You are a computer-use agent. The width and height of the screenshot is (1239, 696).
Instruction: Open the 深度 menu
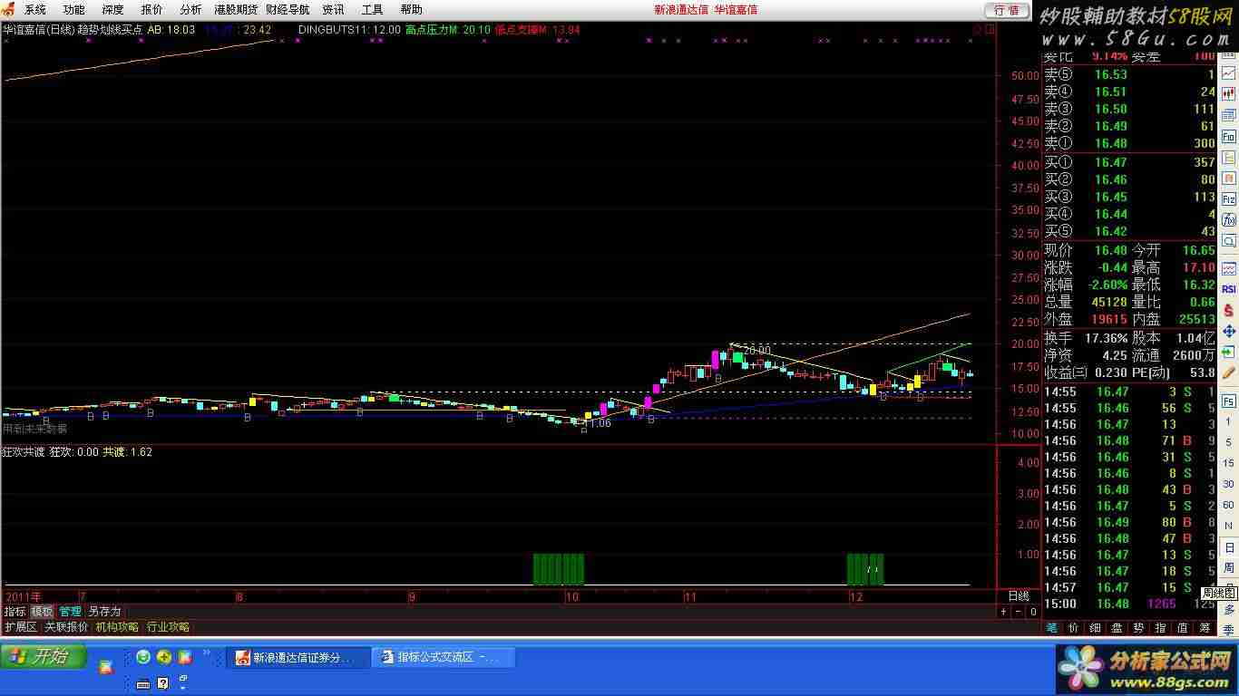112,9
